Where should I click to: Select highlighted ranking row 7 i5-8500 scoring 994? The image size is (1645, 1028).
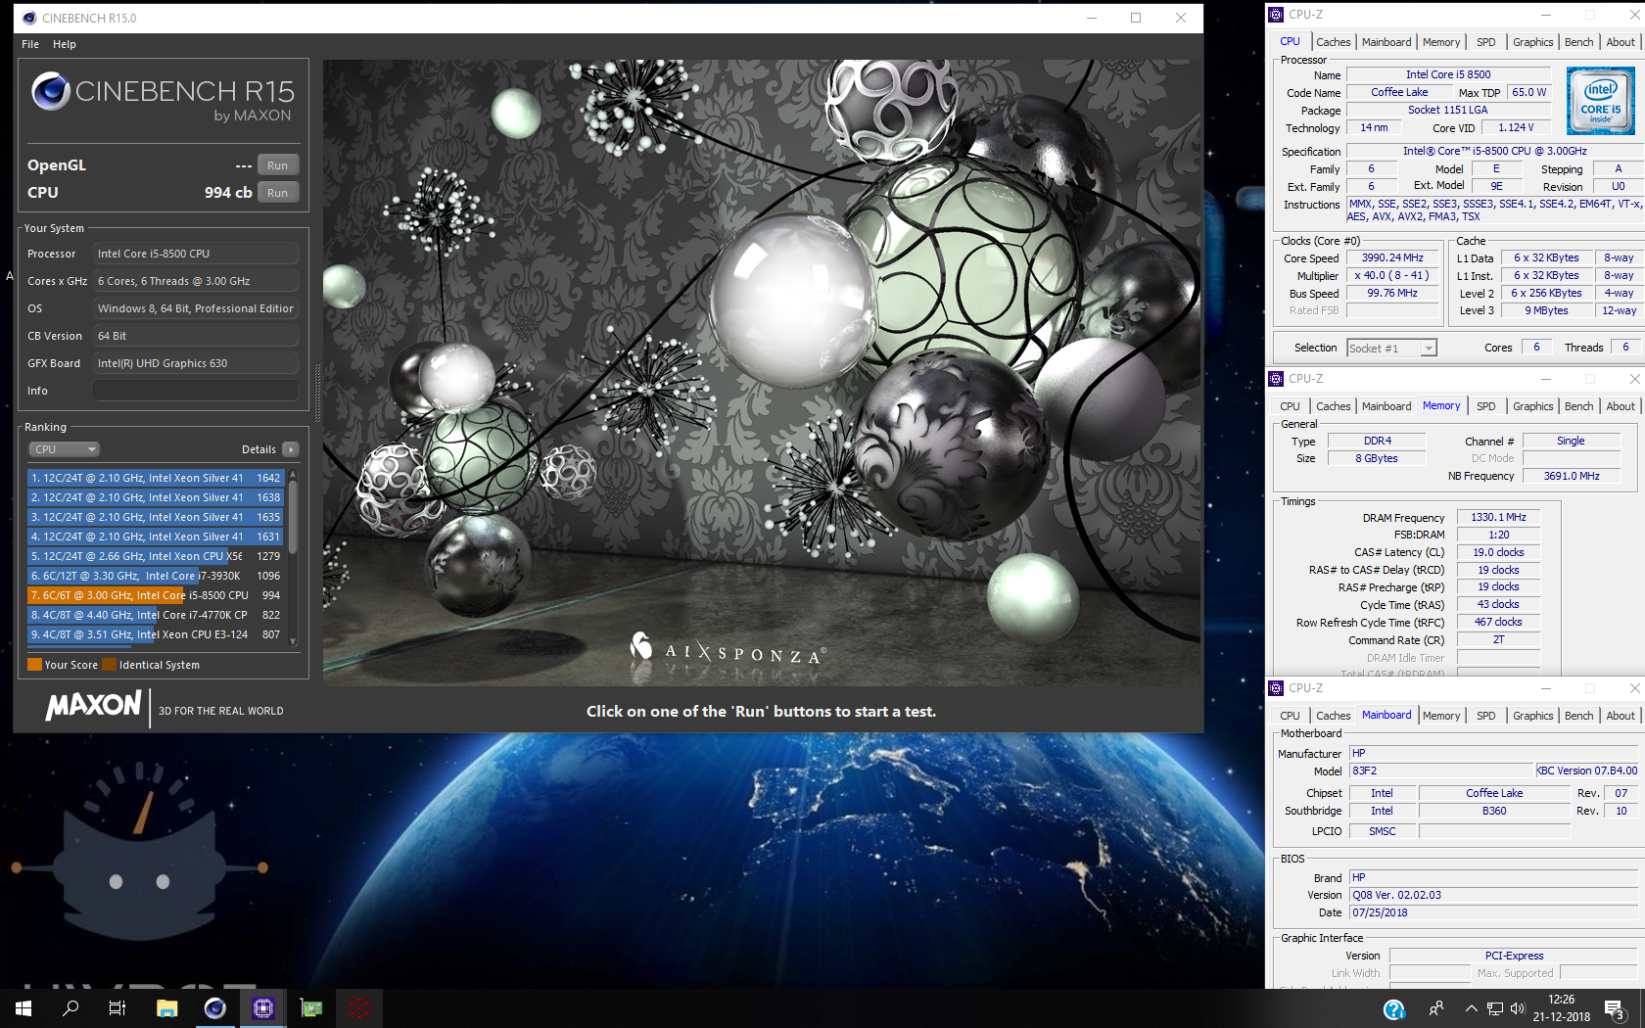(x=156, y=595)
